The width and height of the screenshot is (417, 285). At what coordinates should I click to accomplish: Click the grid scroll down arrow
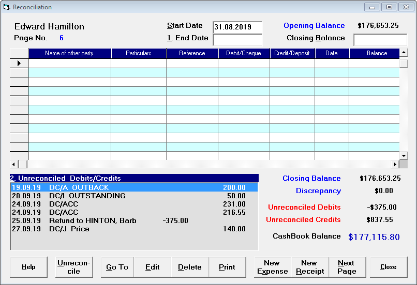click(404, 156)
